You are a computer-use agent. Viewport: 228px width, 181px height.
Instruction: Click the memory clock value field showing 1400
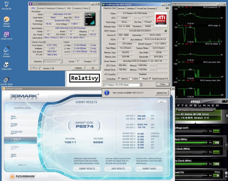216,164
